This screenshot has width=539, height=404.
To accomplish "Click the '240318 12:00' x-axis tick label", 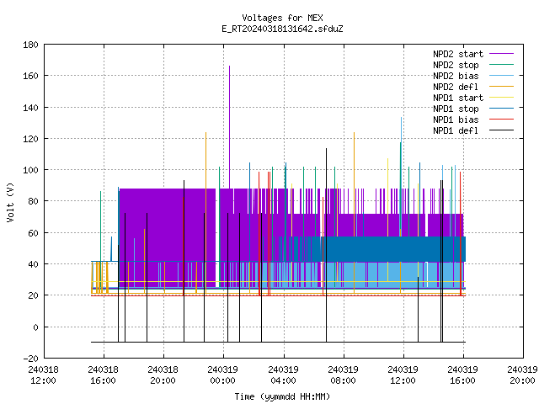I will [x=43, y=375].
